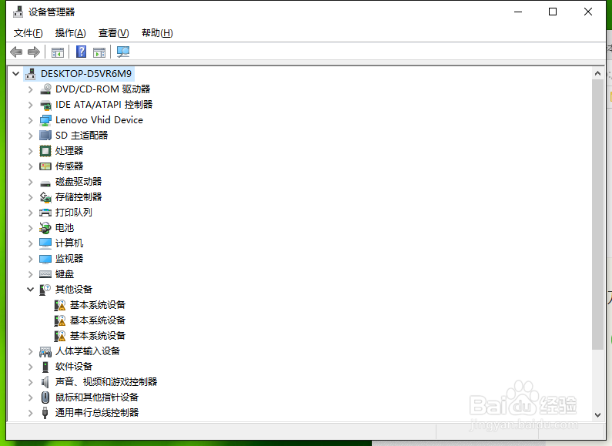Click the 声音、视频和游戏控制器 speaker icon
This screenshot has width=612, height=446.
coord(45,382)
